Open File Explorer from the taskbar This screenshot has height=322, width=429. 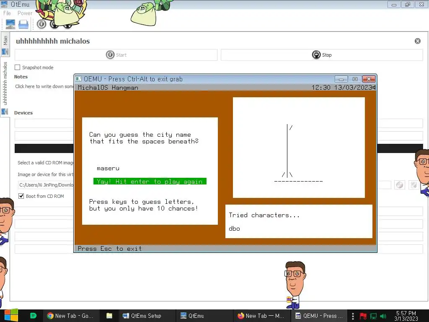(x=109, y=316)
